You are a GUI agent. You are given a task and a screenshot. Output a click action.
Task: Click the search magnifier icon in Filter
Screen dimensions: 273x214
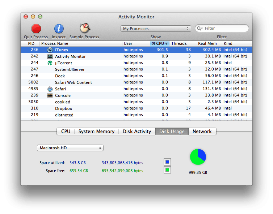point(199,28)
